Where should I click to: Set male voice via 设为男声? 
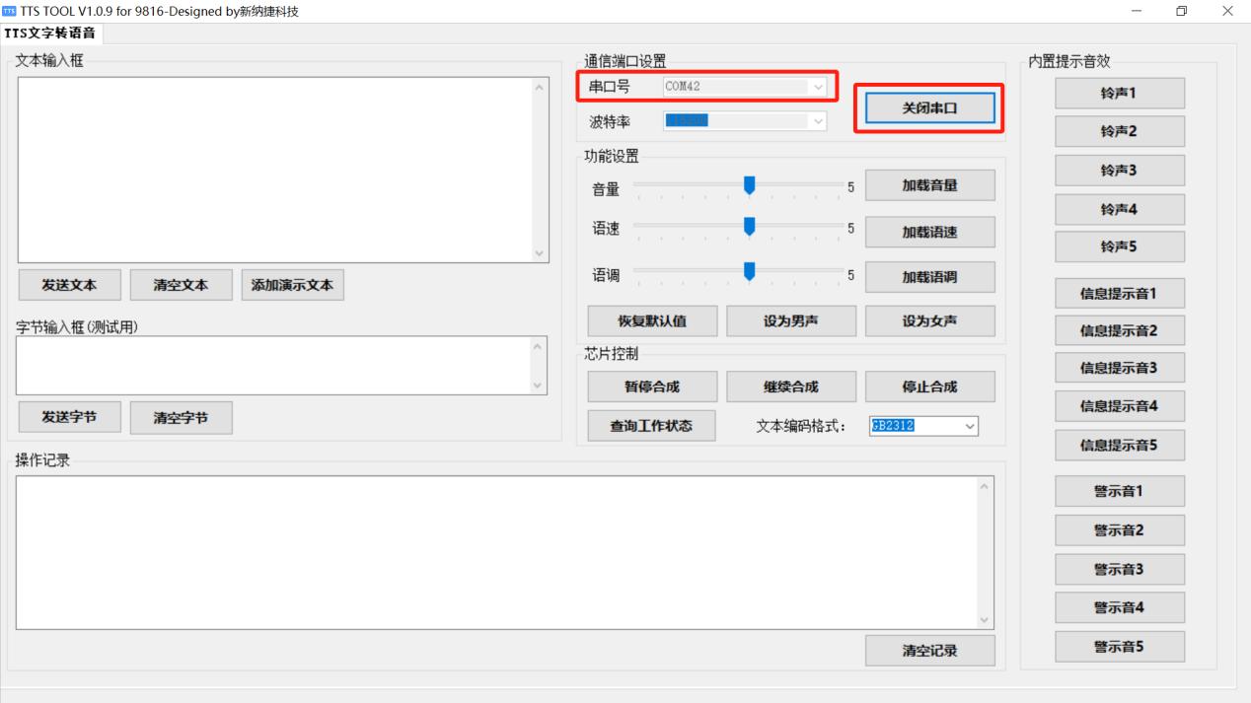(790, 320)
